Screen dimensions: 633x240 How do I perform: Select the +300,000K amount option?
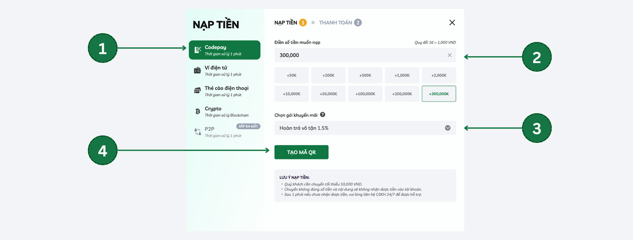pyautogui.click(x=439, y=94)
